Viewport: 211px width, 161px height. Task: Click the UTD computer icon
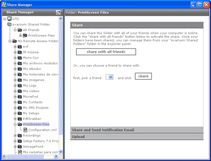tap(9, 19)
